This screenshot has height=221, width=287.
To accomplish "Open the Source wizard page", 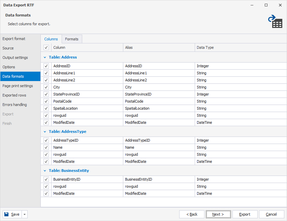I will [x=20, y=48].
